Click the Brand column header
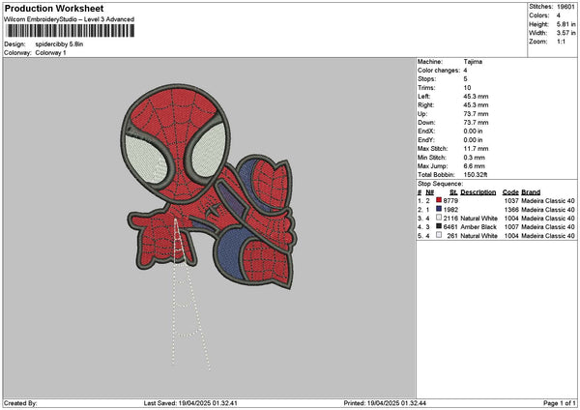The width and height of the screenshot is (580, 410). point(533,191)
